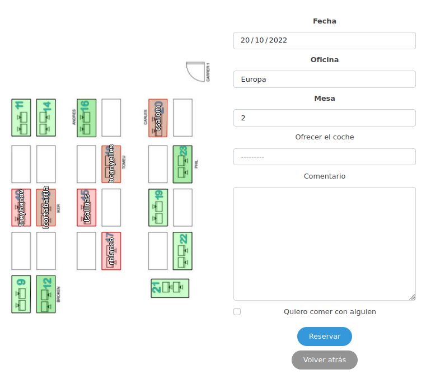This screenshot has height=374, width=431.
Task: Focus the Fecha date field
Action: click(x=325, y=40)
